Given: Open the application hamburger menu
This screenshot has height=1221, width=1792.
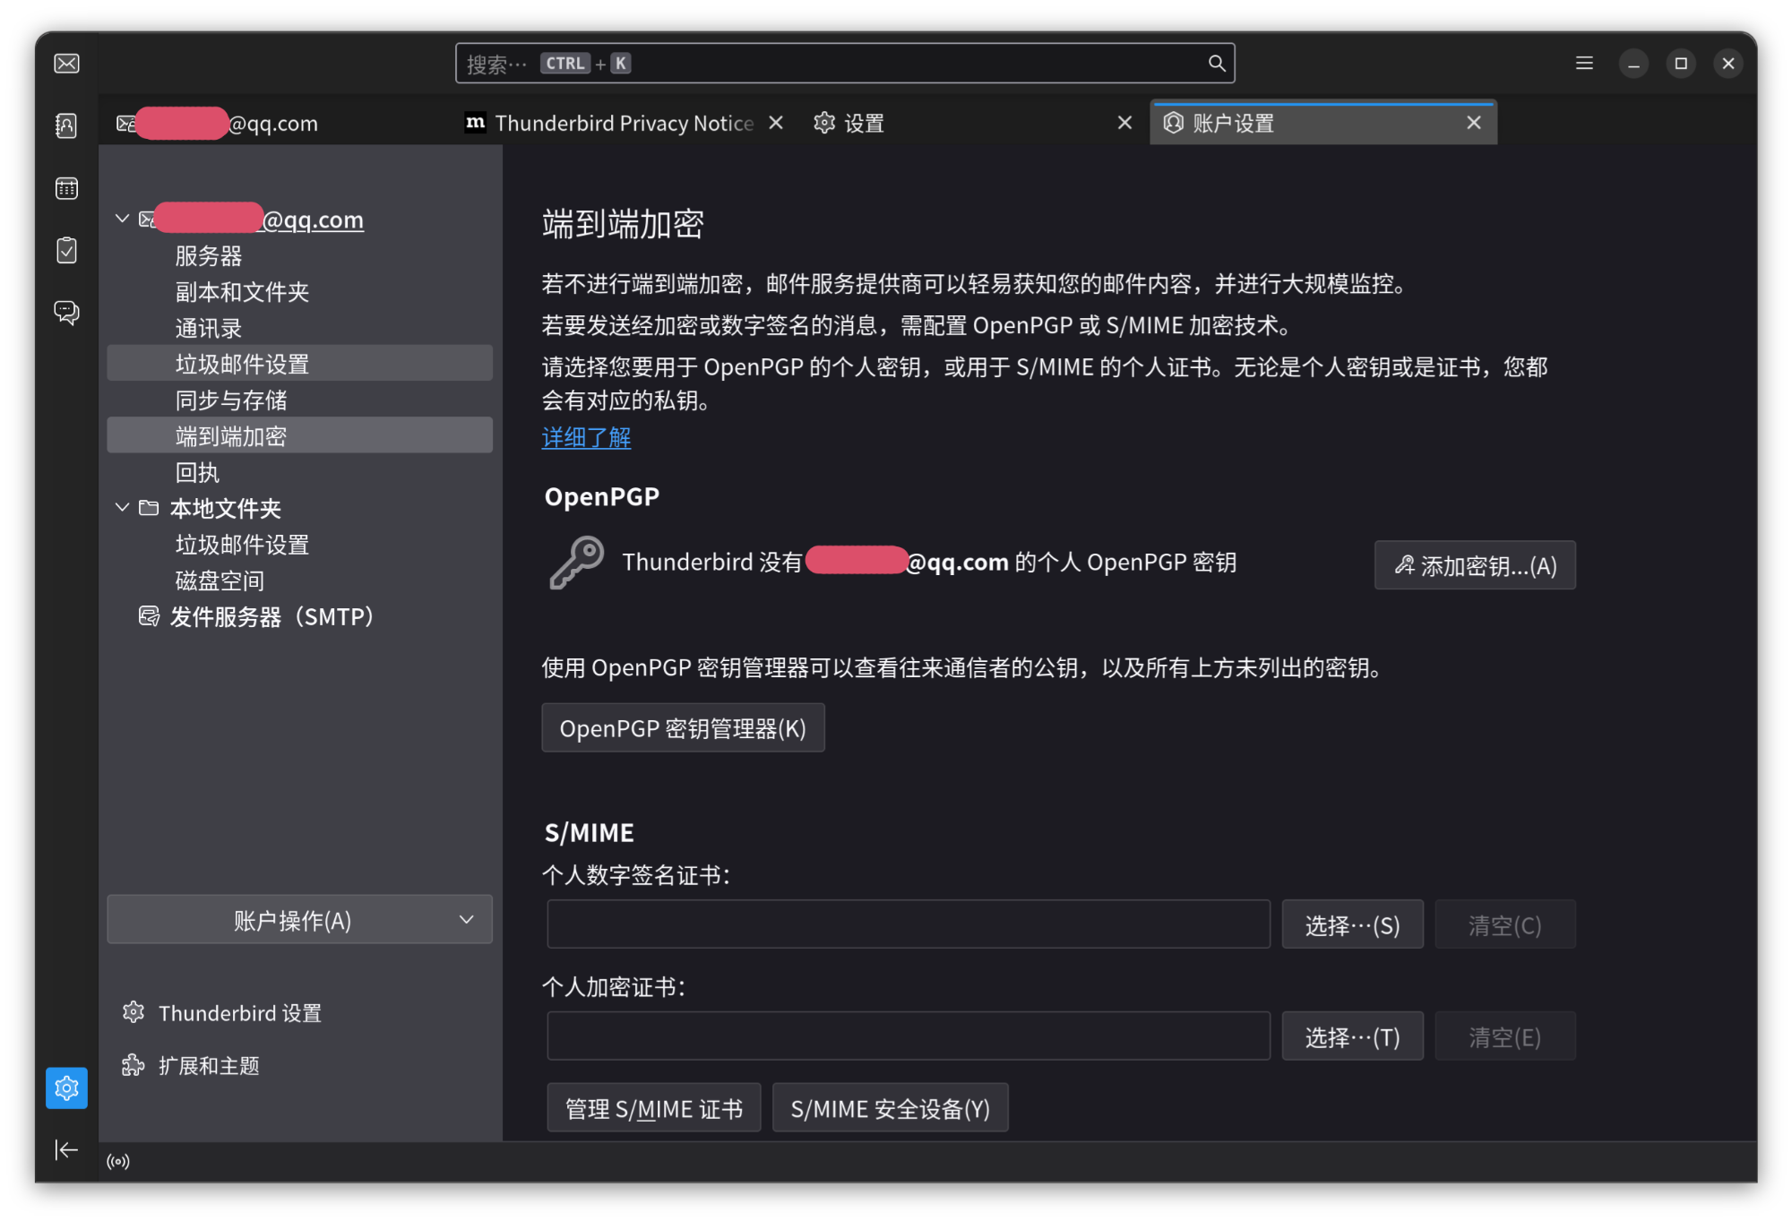Looking at the screenshot, I should (x=1583, y=63).
